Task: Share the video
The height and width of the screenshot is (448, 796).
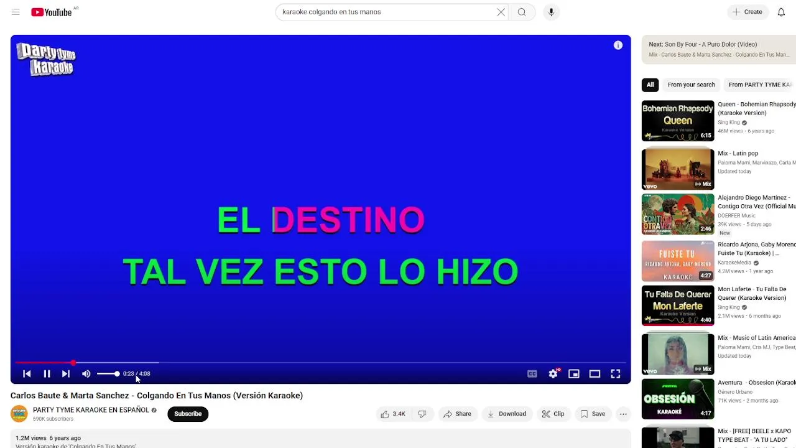Action: click(x=457, y=414)
